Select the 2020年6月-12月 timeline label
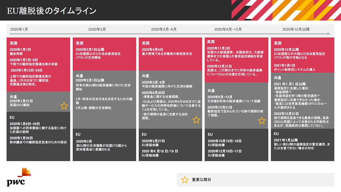The height and width of the screenshot is (192, 341). click(228, 29)
